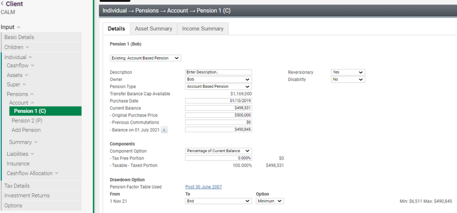Click the Tax Free Portion percentage field
This screenshot has height=213, width=457.
click(218, 158)
